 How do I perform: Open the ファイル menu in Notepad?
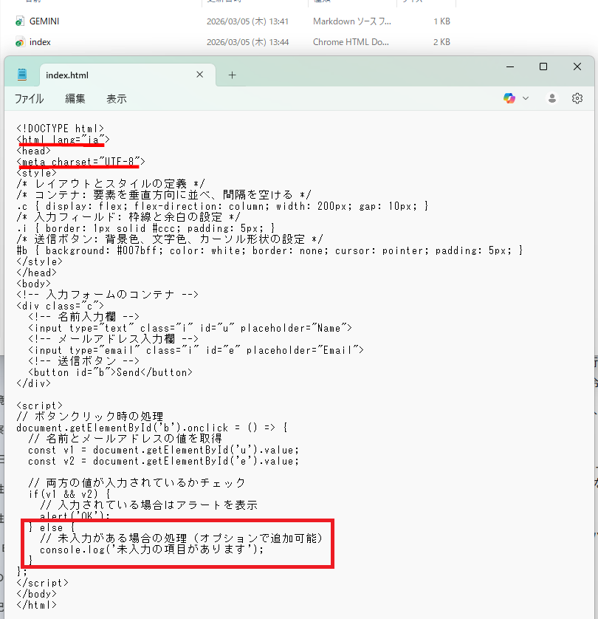(x=30, y=99)
